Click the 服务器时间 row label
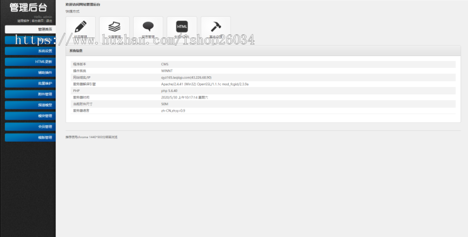Image resolution: width=468 pixels, height=237 pixels. tap(81, 97)
